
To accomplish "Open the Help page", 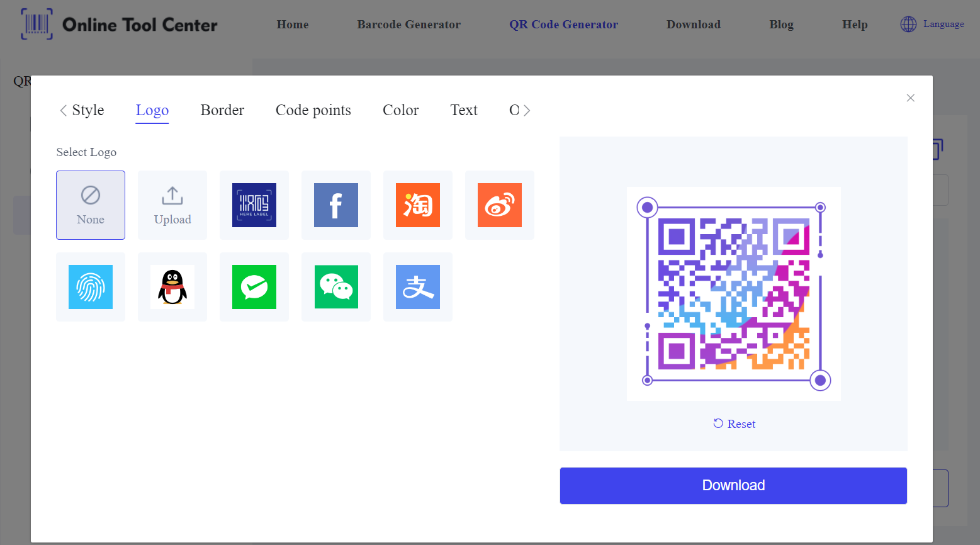I will pos(855,25).
